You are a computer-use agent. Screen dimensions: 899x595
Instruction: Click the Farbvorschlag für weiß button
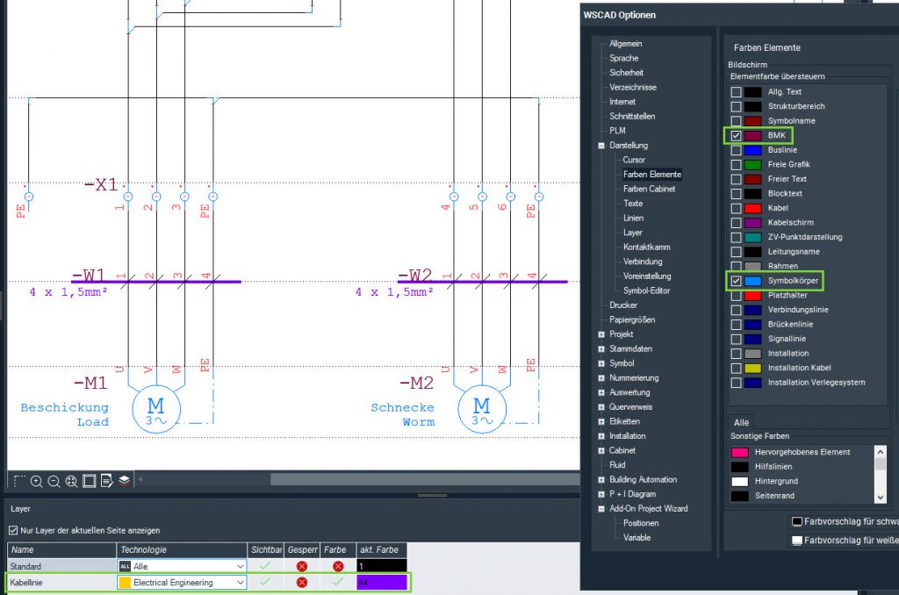(841, 541)
